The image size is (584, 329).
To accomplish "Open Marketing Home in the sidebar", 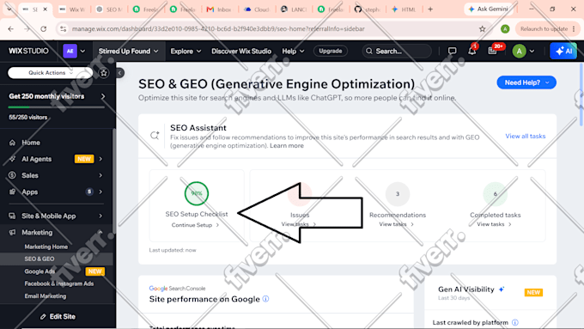I will [46, 247].
